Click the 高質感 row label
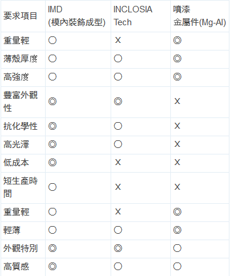This screenshot has height=276, width=230. 16,267
